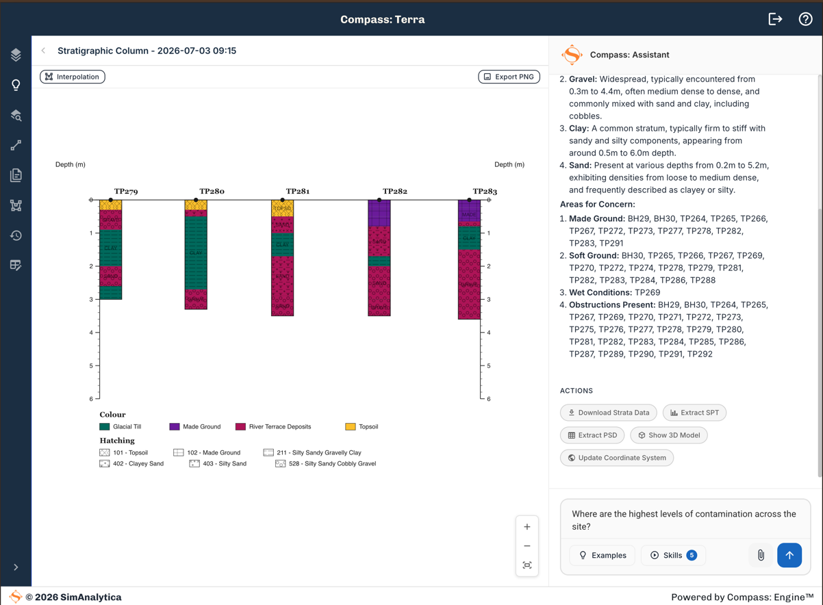The image size is (823, 605).
Task: Click Show 3D Model action
Action: coord(669,435)
